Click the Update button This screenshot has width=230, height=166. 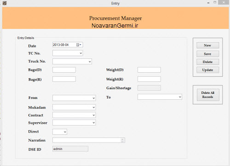[207, 70]
